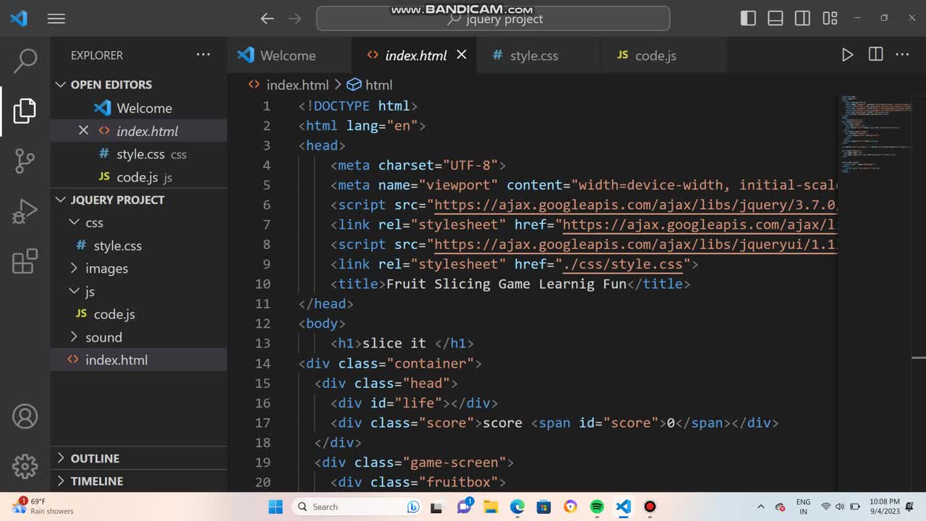Open the Extensions view
Screen dimensions: 926x521
coord(25,261)
